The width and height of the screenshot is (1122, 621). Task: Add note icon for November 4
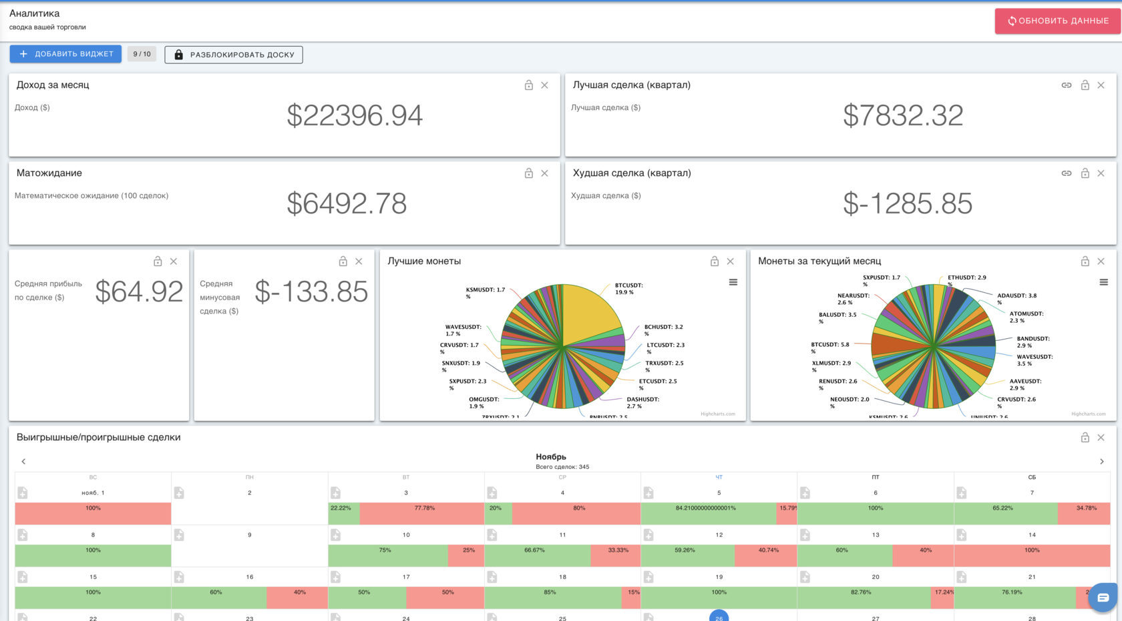[x=492, y=493]
